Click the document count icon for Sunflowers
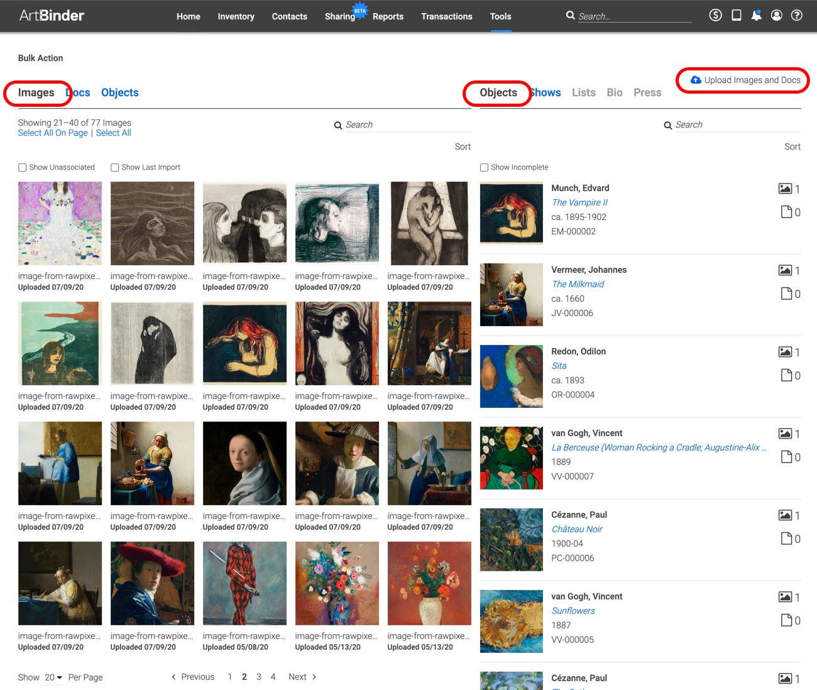 point(786,620)
